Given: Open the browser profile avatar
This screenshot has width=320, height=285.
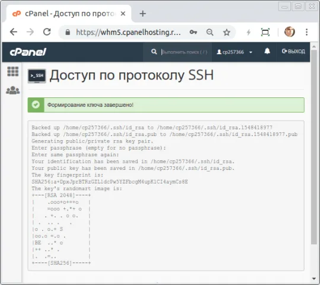Looking at the screenshot, I should click(x=290, y=32).
